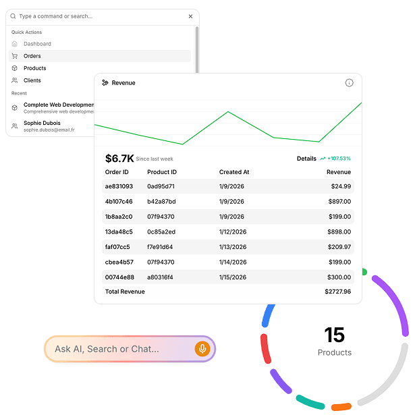Select order ID 00744e88

119,277
